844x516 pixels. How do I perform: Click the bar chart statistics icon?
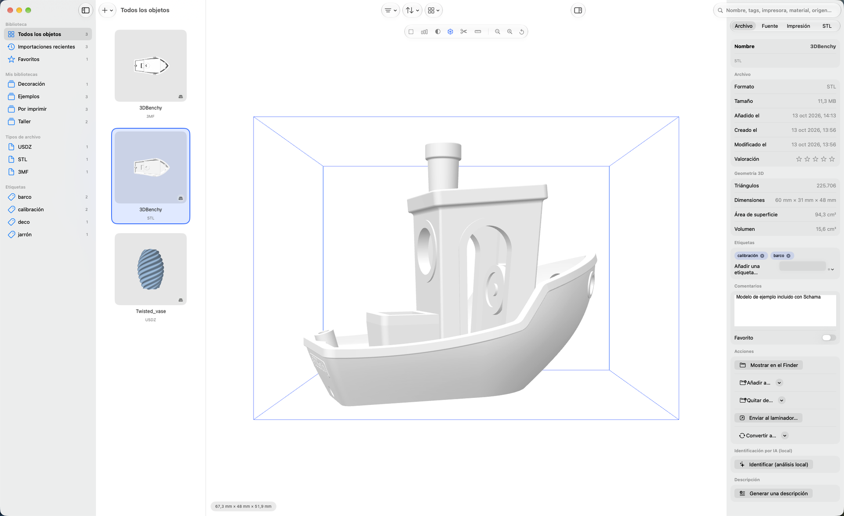point(424,32)
